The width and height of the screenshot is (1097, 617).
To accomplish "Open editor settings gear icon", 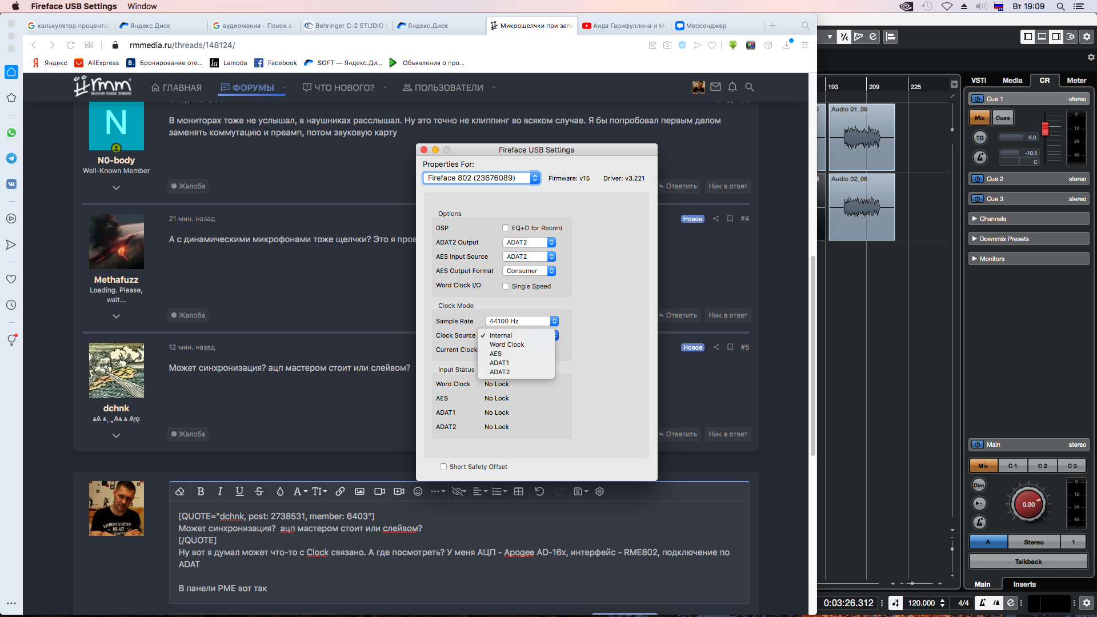I will 599,491.
